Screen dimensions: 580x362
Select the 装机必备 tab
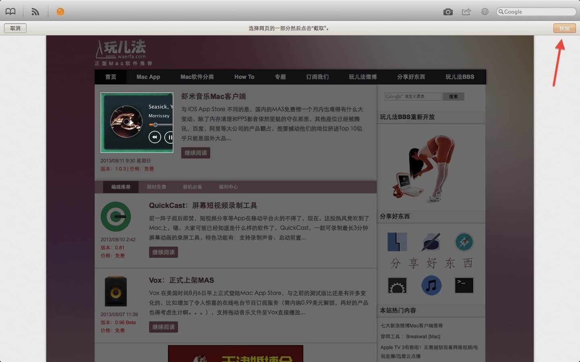192,187
